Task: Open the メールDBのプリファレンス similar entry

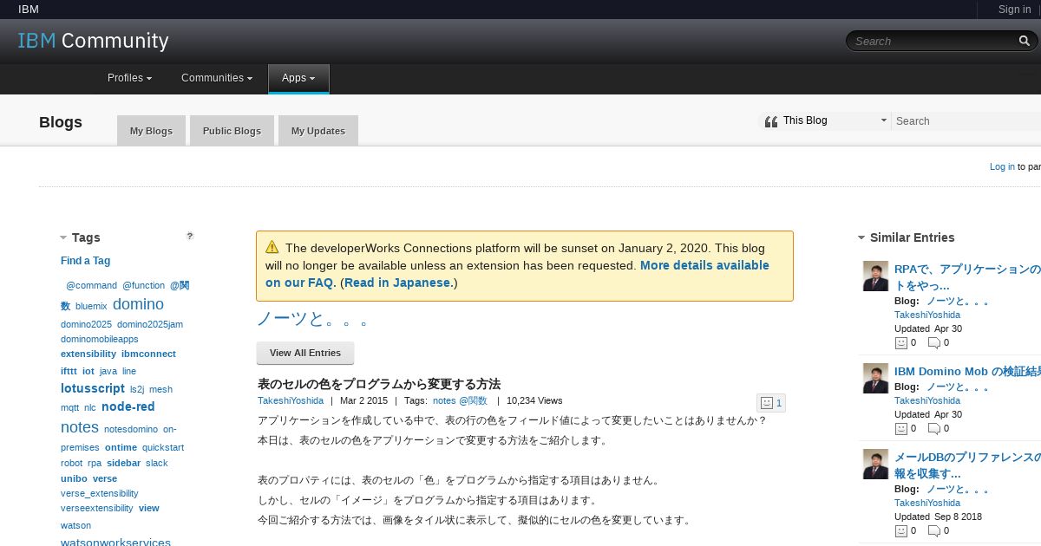Action: pyautogui.click(x=967, y=465)
